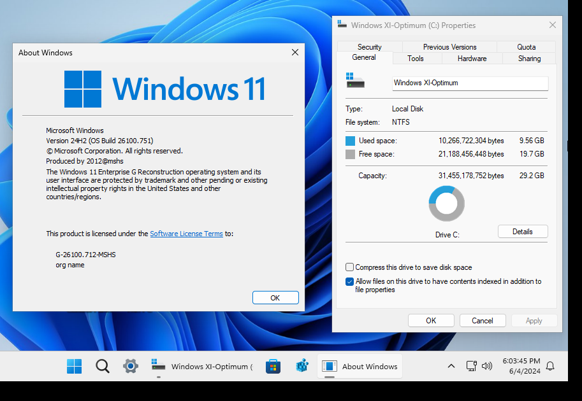Close the drive Properties window
Image resolution: width=582 pixels, height=401 pixels.
[x=552, y=25]
